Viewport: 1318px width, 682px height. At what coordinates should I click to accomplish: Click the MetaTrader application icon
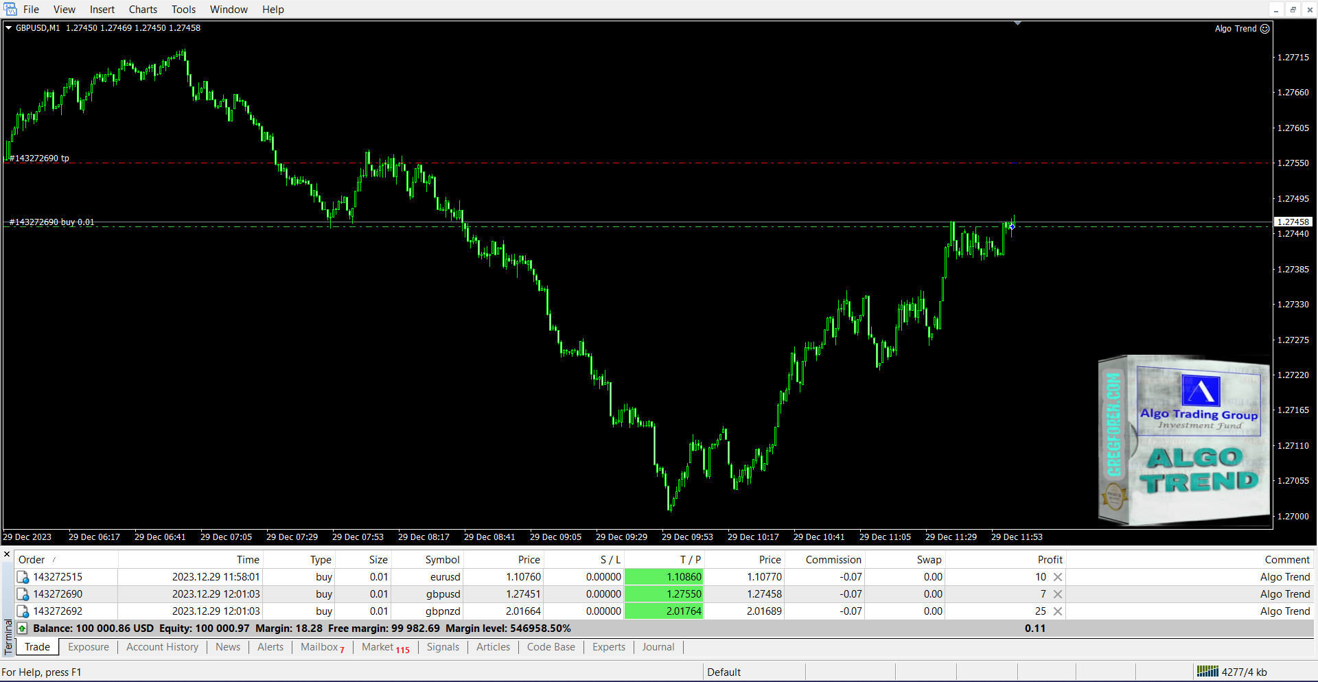[x=10, y=9]
